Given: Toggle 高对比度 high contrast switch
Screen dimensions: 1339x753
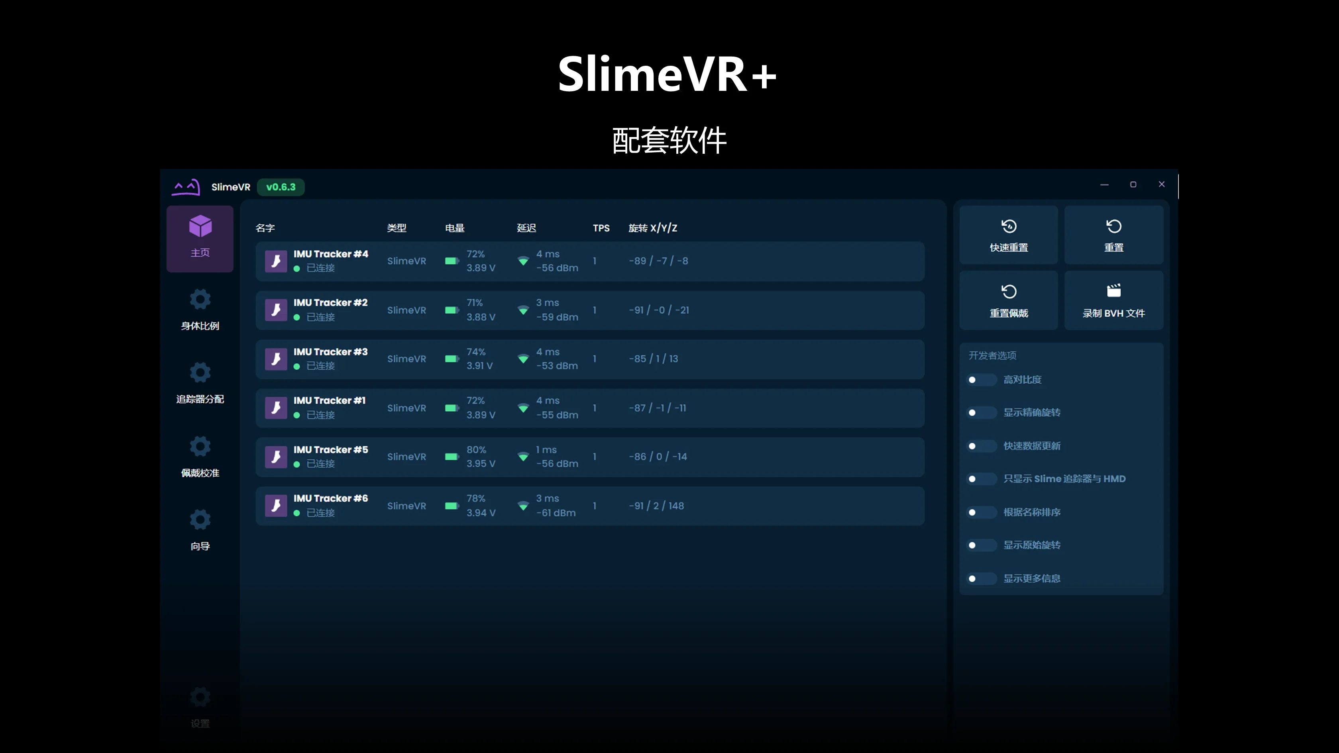Looking at the screenshot, I should point(982,380).
